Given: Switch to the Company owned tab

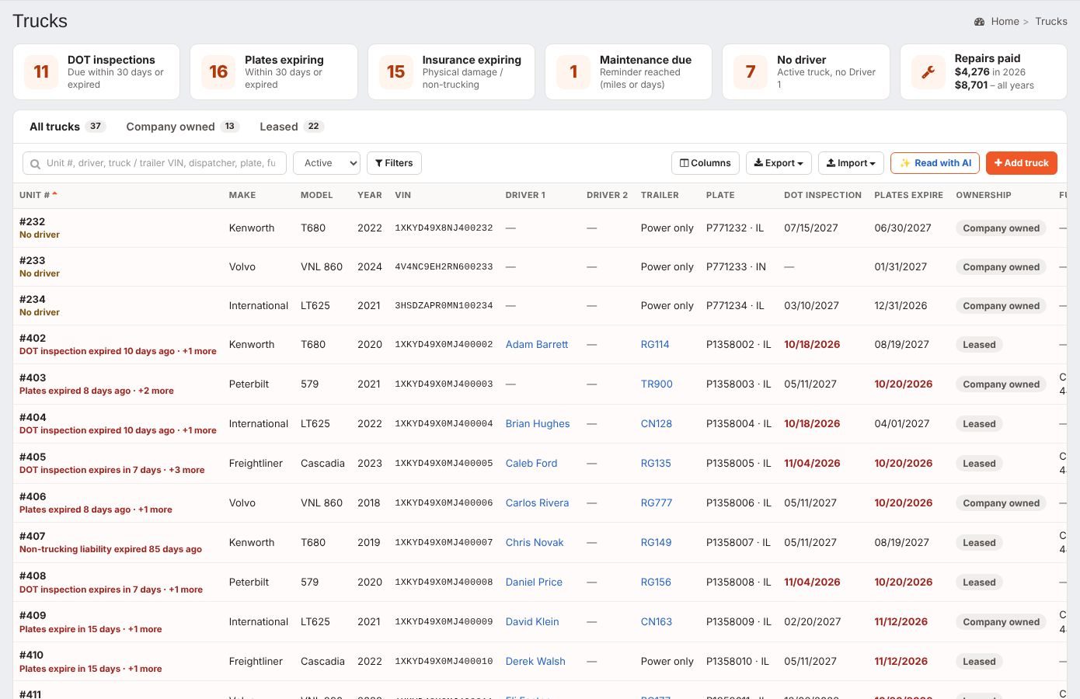Looking at the screenshot, I should [183, 127].
